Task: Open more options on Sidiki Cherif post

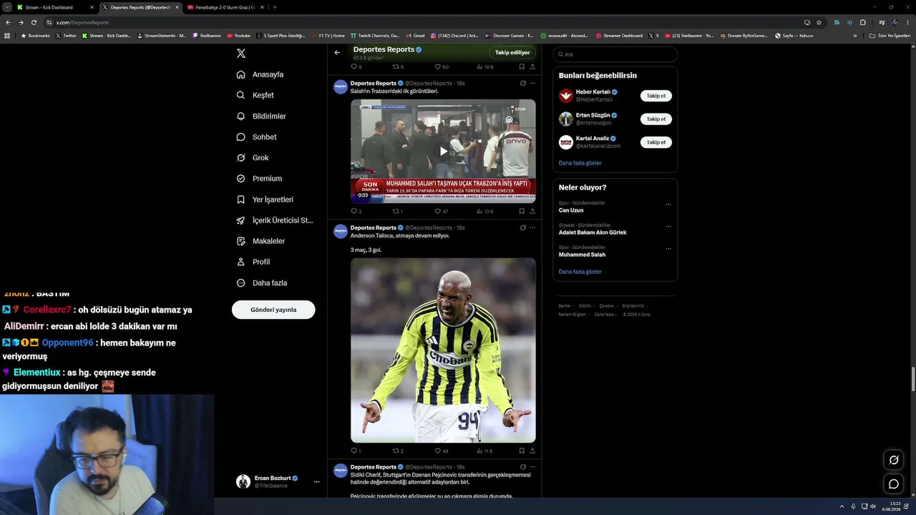Action: click(532, 466)
